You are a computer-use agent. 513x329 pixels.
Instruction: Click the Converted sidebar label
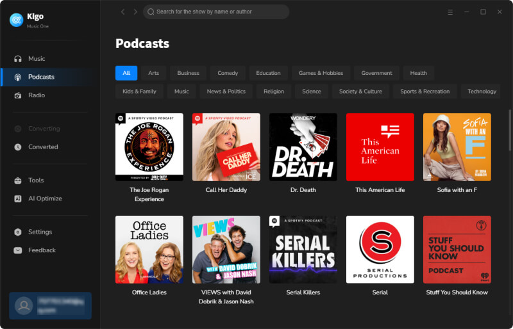click(x=43, y=147)
